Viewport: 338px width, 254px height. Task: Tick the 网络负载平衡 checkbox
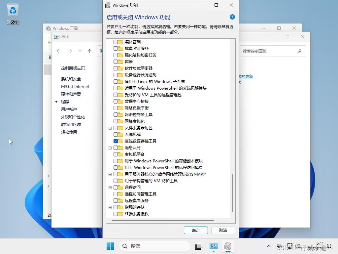[116, 108]
